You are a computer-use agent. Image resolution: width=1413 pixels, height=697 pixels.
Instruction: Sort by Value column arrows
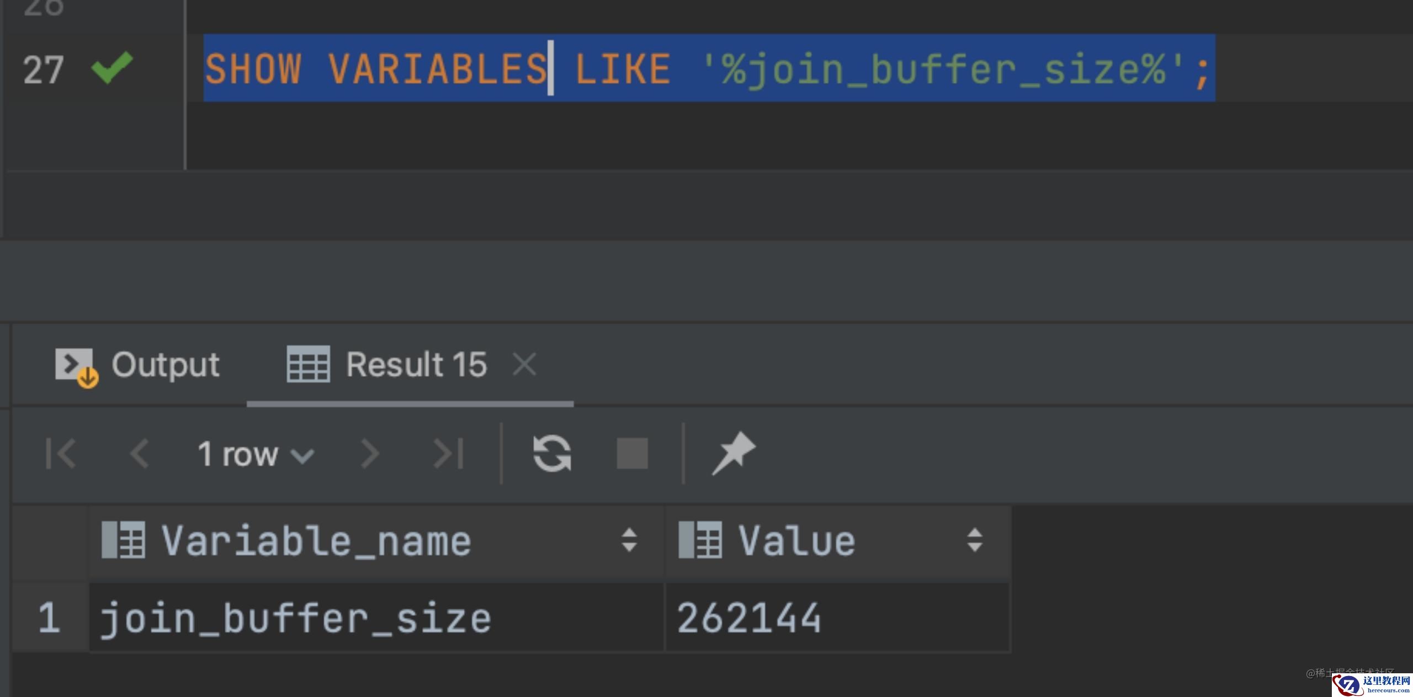click(x=975, y=540)
